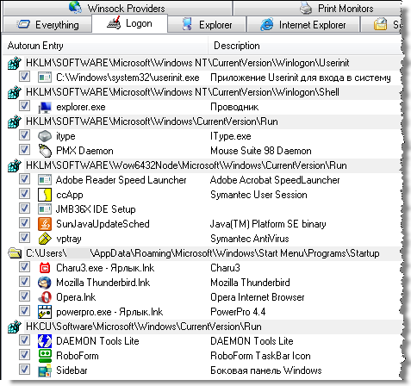411x386 pixels.
Task: Click the itype keyboard icon
Action: [45, 136]
